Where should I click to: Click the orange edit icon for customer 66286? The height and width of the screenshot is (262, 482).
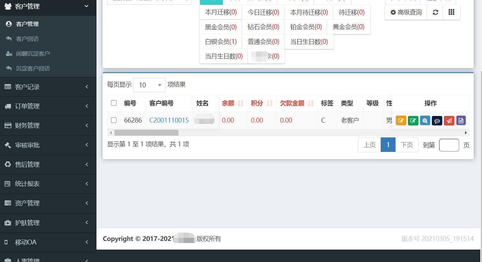coord(401,120)
